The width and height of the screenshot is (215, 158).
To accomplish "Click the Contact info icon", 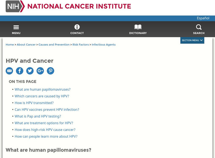I will pos(77,27).
